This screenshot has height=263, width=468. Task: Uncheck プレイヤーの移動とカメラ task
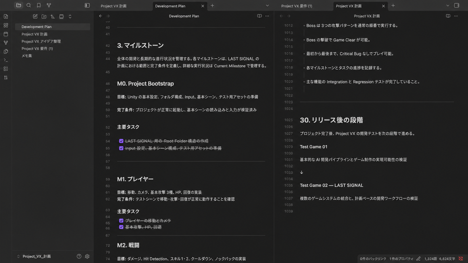tap(121, 221)
